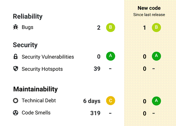This screenshot has height=126, width=176.
Task: Click overall Security Vulnerabilities A rating badge
Action: (111, 56)
